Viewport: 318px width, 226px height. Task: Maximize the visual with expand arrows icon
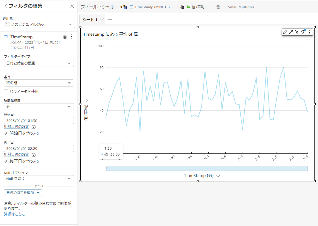tap(291, 32)
